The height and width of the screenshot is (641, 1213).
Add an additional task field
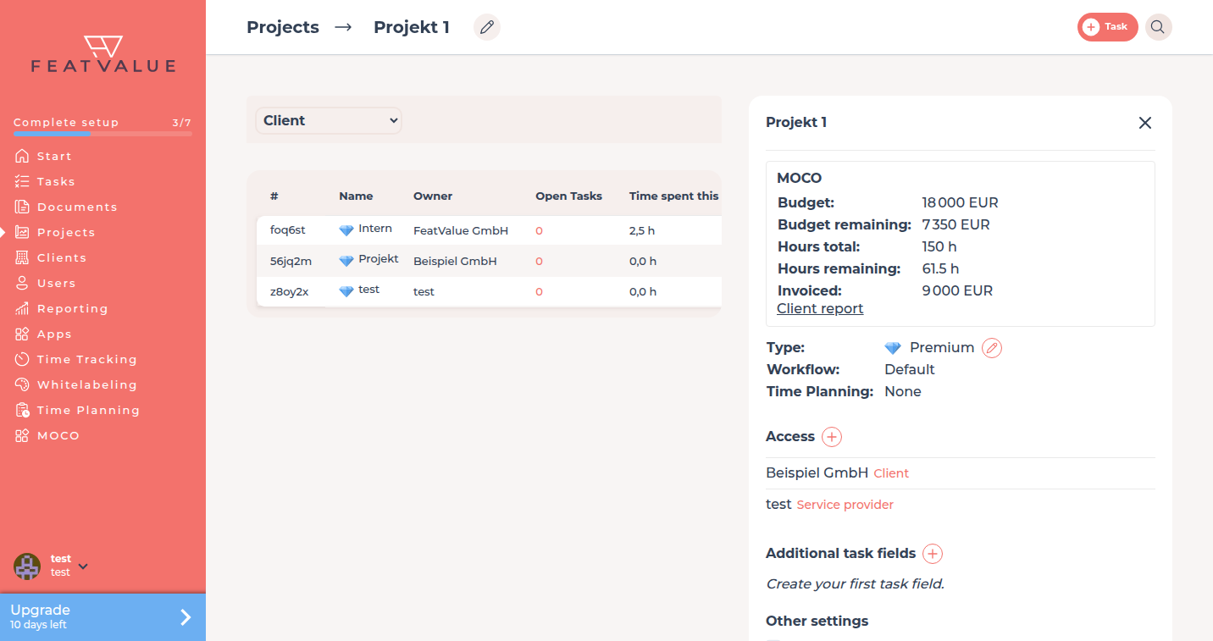click(x=933, y=554)
